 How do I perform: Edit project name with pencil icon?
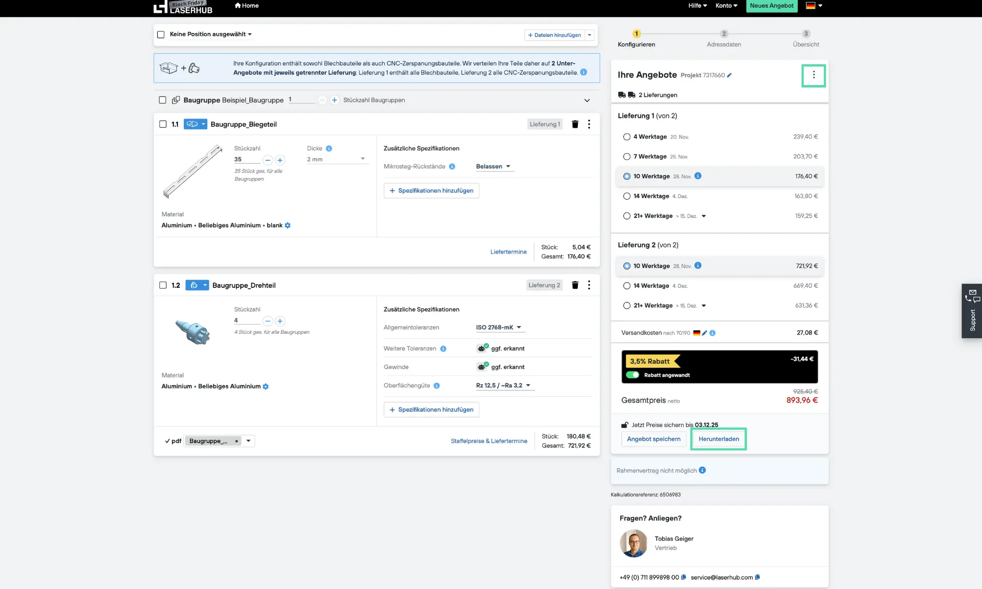[x=730, y=75]
